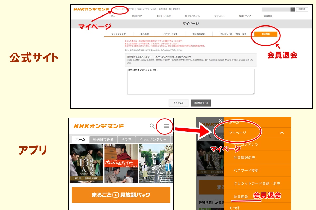
Task: Switch to the website パスワード変更 tab
Action: point(171,34)
